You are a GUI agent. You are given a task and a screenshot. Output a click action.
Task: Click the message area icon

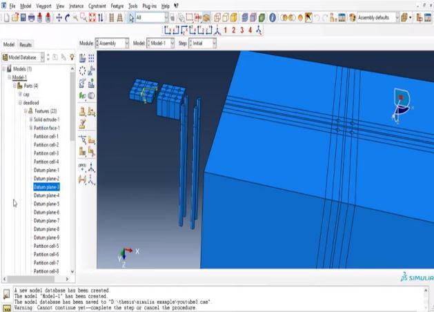tap(6, 294)
